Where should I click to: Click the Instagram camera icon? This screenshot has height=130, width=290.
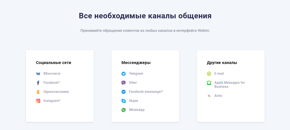point(38,101)
